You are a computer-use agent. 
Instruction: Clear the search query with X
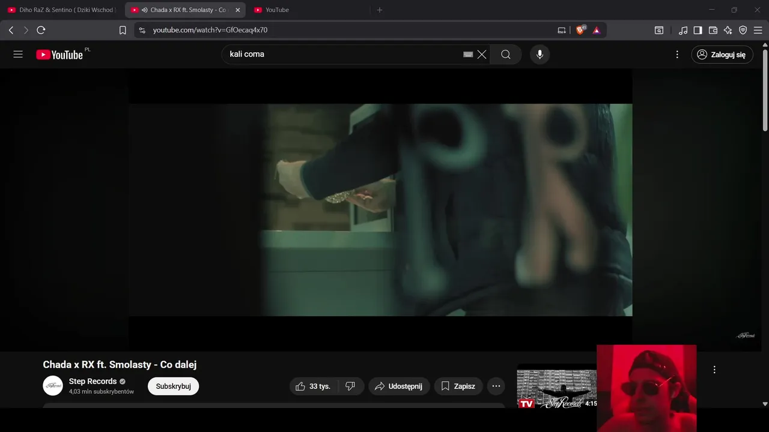482,55
